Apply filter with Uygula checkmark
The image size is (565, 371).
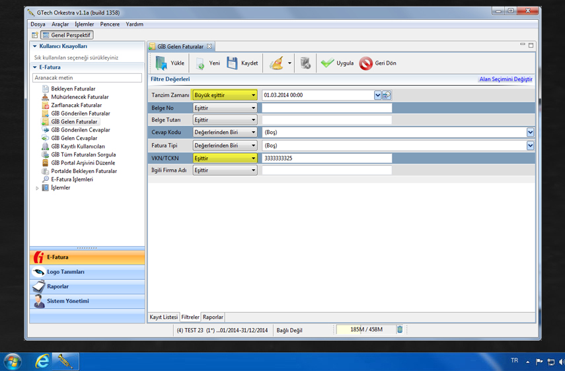(x=327, y=63)
